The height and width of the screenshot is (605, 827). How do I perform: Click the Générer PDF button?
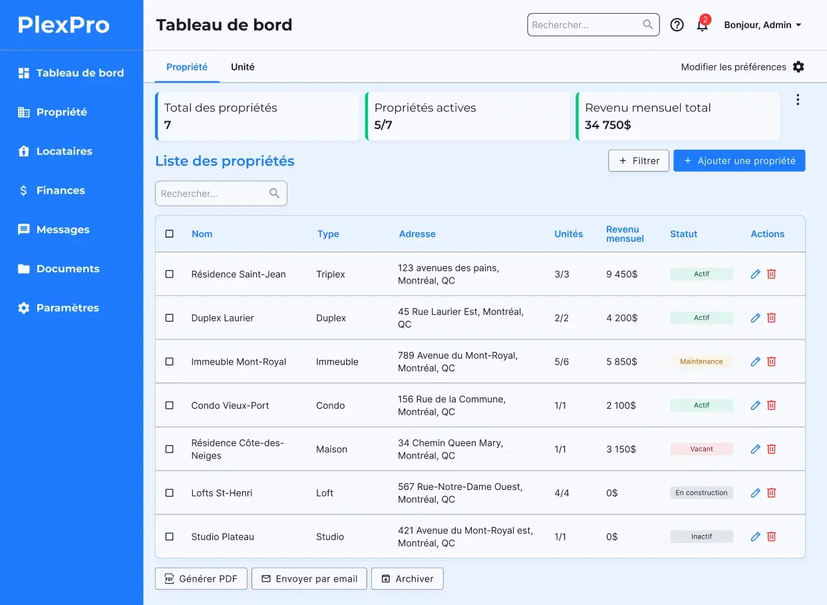201,578
